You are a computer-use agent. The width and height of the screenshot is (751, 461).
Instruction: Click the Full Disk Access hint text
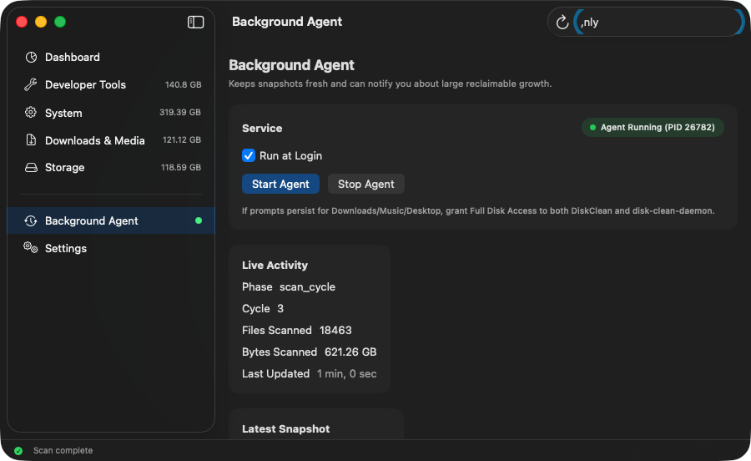click(478, 210)
